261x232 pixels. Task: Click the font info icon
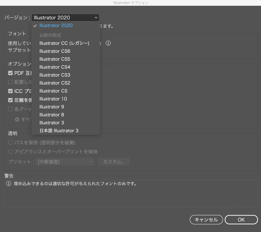click(x=108, y=43)
